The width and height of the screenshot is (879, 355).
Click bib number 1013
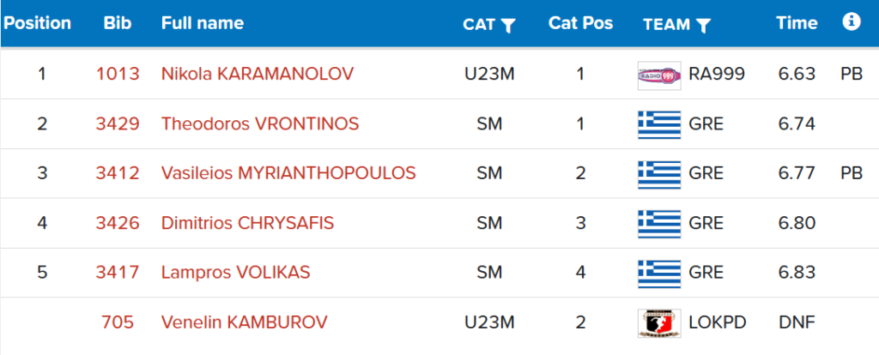point(118,74)
